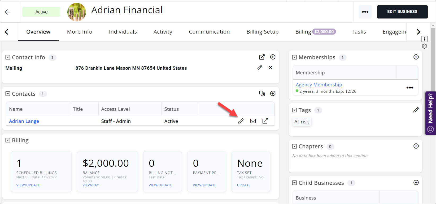The width and height of the screenshot is (436, 204).
Task: Collapse the Memberships section
Action: pos(294,57)
